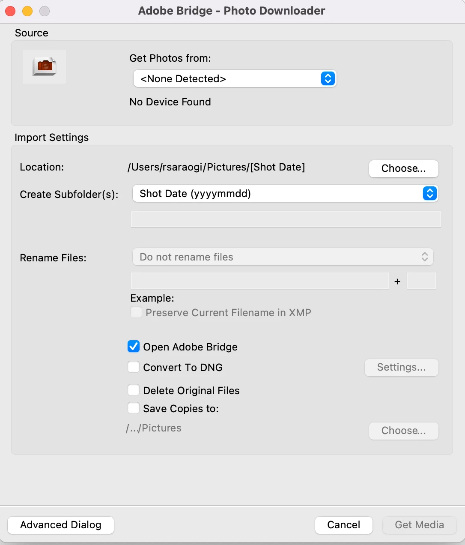Viewport: 465px width, 545px height.
Task: Click the location path /Users/rsaraogi/Pictures/[Shot Date]
Action: coord(216,167)
